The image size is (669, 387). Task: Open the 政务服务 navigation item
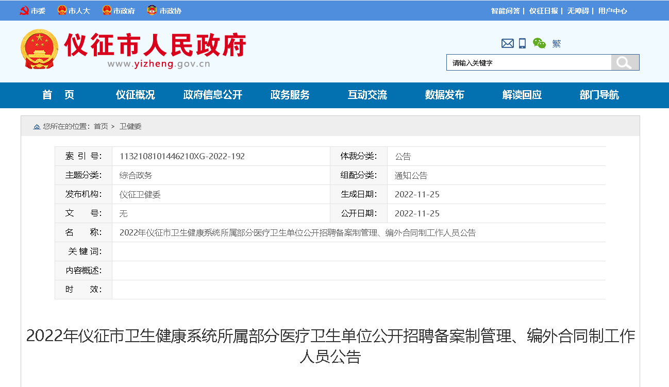click(290, 95)
